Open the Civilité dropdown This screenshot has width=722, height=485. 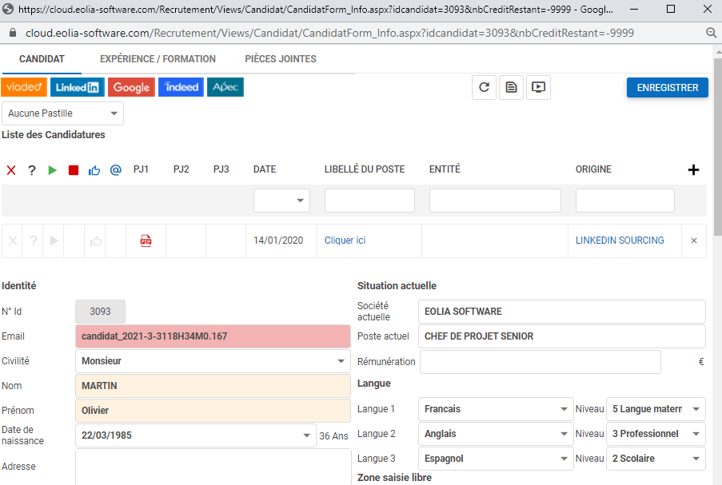(212, 361)
